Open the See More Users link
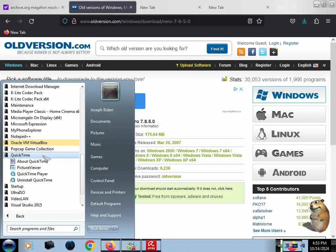This screenshot has width=336, height=252. [x=269, y=231]
